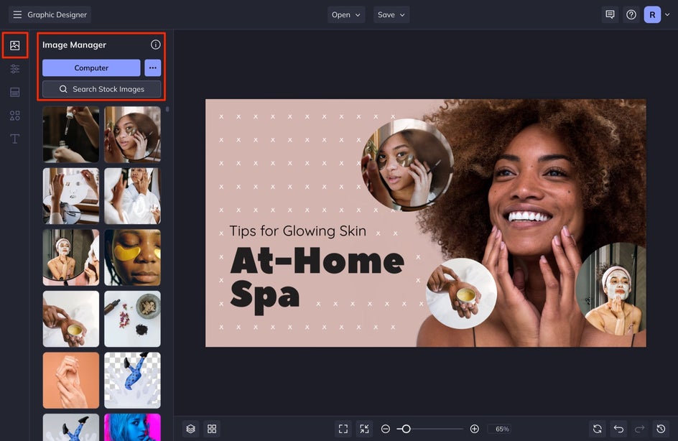Click the 'Tips for Glowing Skin' text on canvas
Screen dimensions: 678x441
point(297,231)
